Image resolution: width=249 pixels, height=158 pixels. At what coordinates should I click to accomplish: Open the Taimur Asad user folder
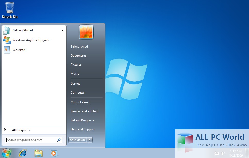79,47
